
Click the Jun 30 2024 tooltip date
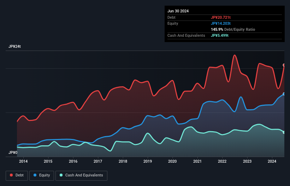(x=178, y=11)
